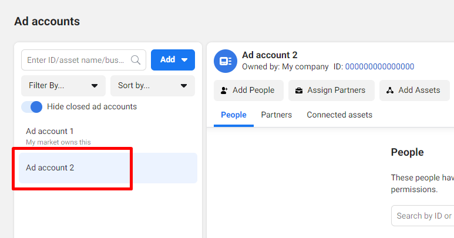Click the Add Assets button

pyautogui.click(x=414, y=90)
